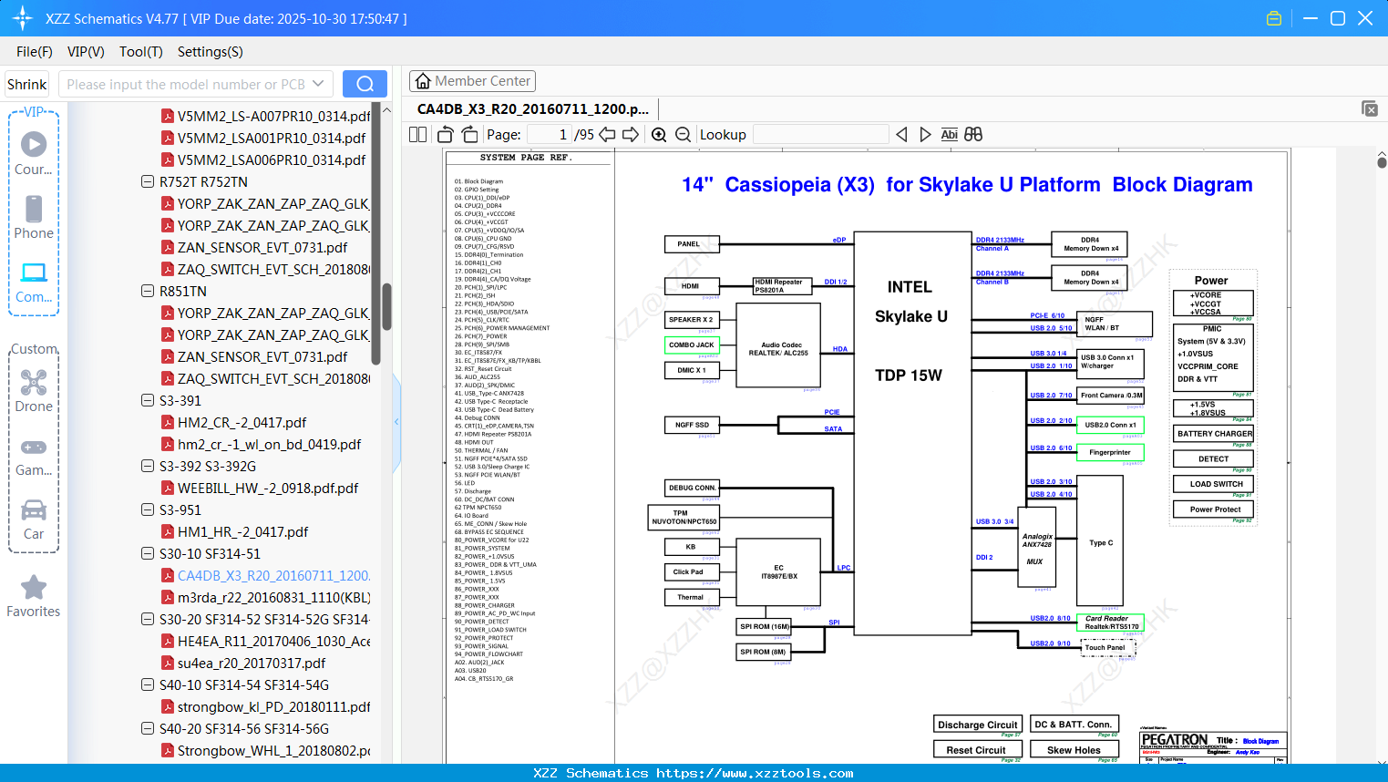This screenshot has height=782, width=1388.
Task: Collapse the R752T R752TN folder
Action: 148,181
